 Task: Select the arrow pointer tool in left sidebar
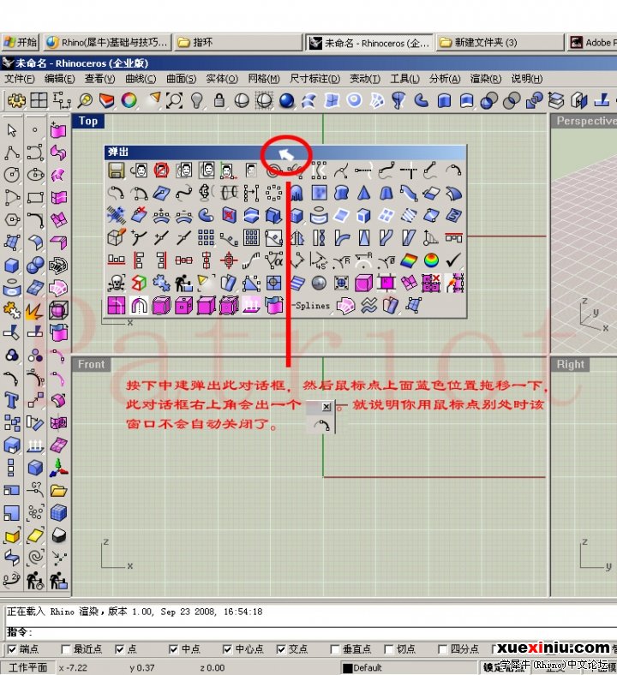coord(12,130)
